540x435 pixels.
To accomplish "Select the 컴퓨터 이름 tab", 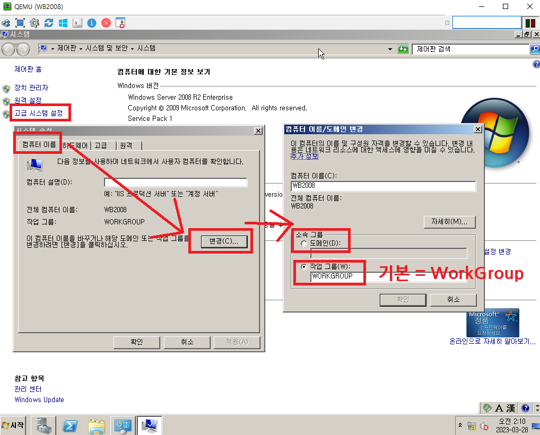I will 39,145.
